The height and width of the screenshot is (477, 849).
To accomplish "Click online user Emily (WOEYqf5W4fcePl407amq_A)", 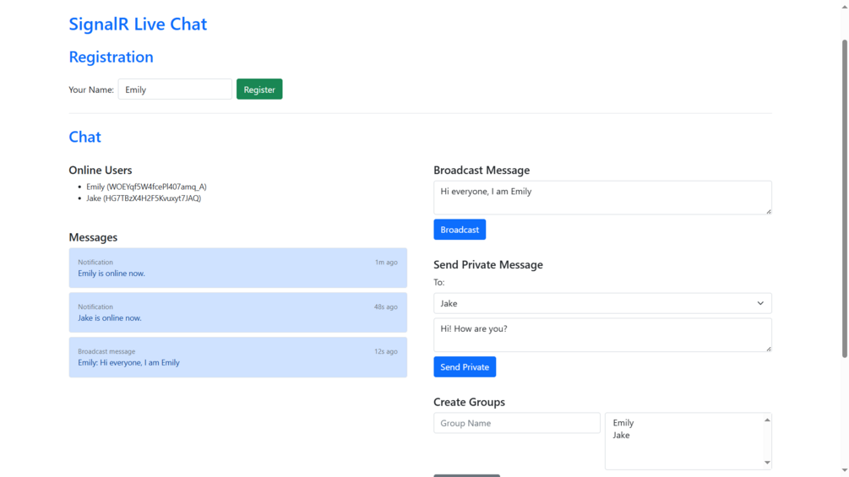I will [x=146, y=187].
